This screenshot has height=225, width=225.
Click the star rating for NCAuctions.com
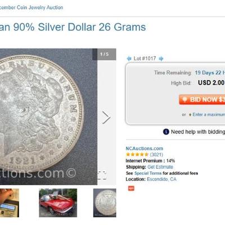[x=137, y=155]
